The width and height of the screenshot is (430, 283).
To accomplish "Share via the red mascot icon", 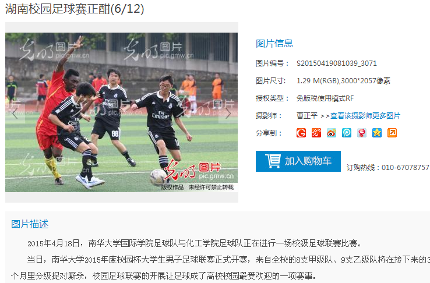I will coord(362,133).
